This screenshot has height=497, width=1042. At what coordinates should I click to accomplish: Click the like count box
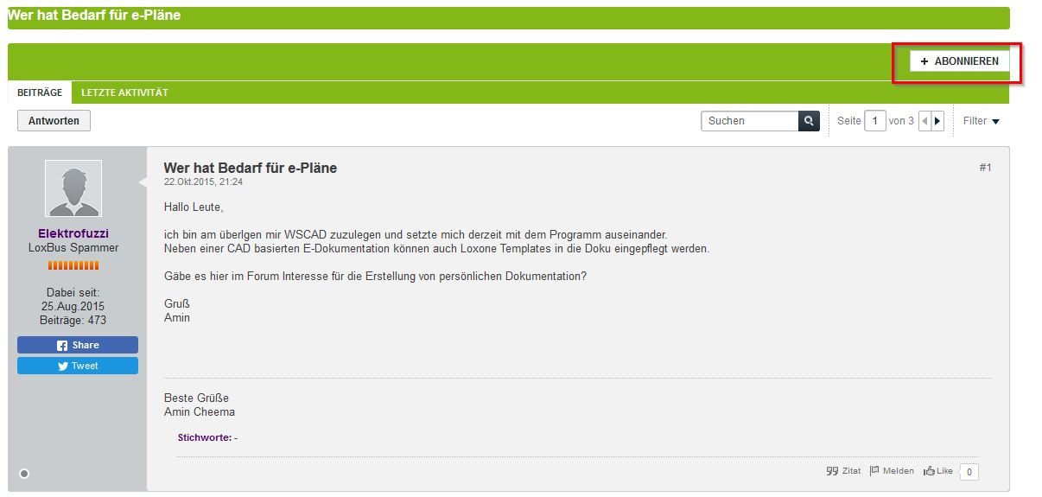(969, 472)
